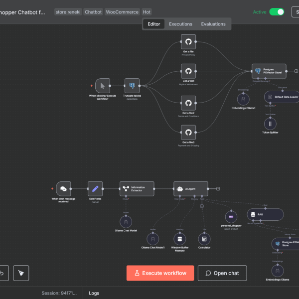Expand output of Postgres PGVector Store1
The width and height of the screenshot is (299, 299).
296,71
